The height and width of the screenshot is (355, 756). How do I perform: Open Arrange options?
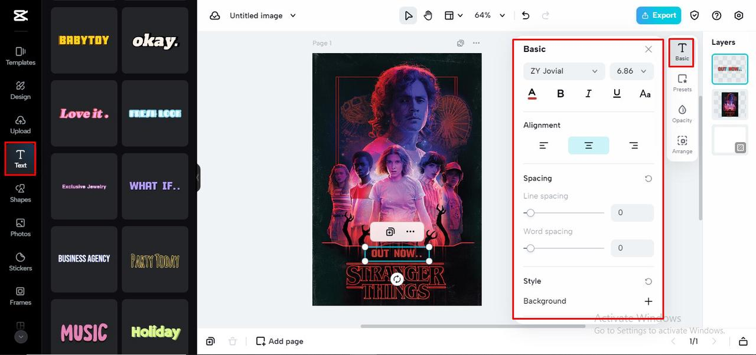pyautogui.click(x=682, y=144)
